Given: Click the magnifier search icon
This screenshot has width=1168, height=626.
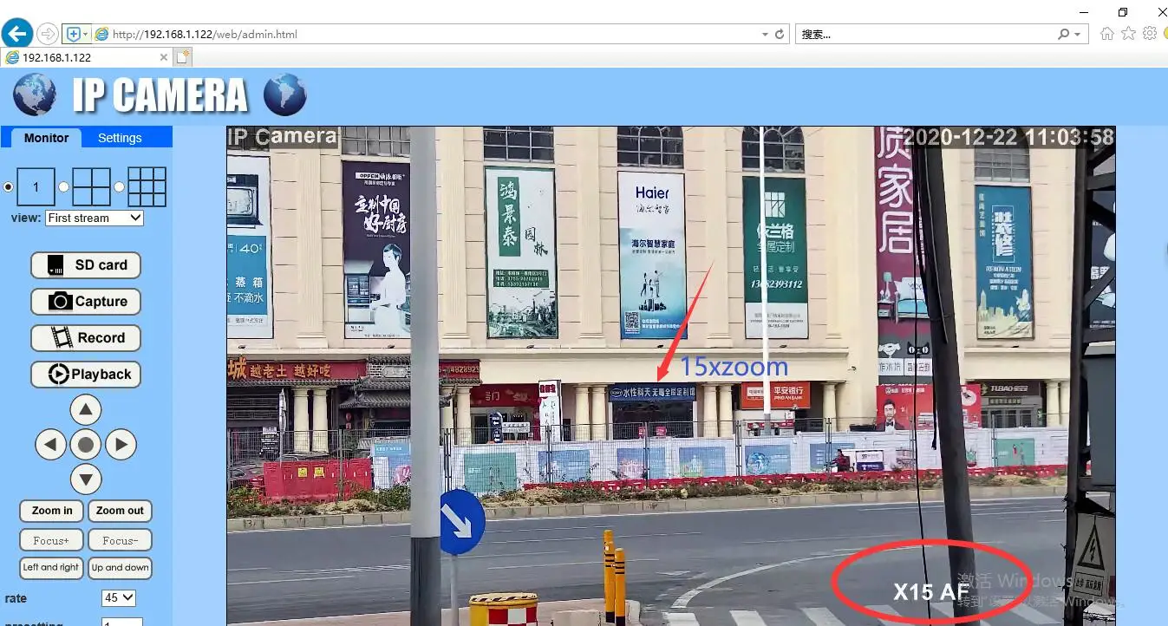Looking at the screenshot, I should [x=1064, y=35].
